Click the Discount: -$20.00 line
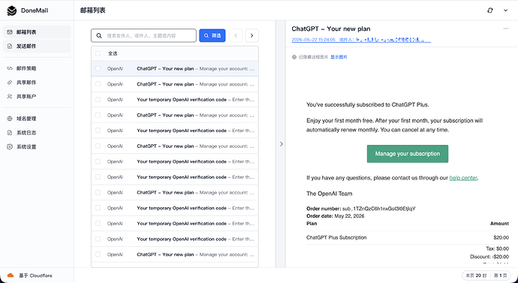The image size is (518, 283). [x=489, y=257]
